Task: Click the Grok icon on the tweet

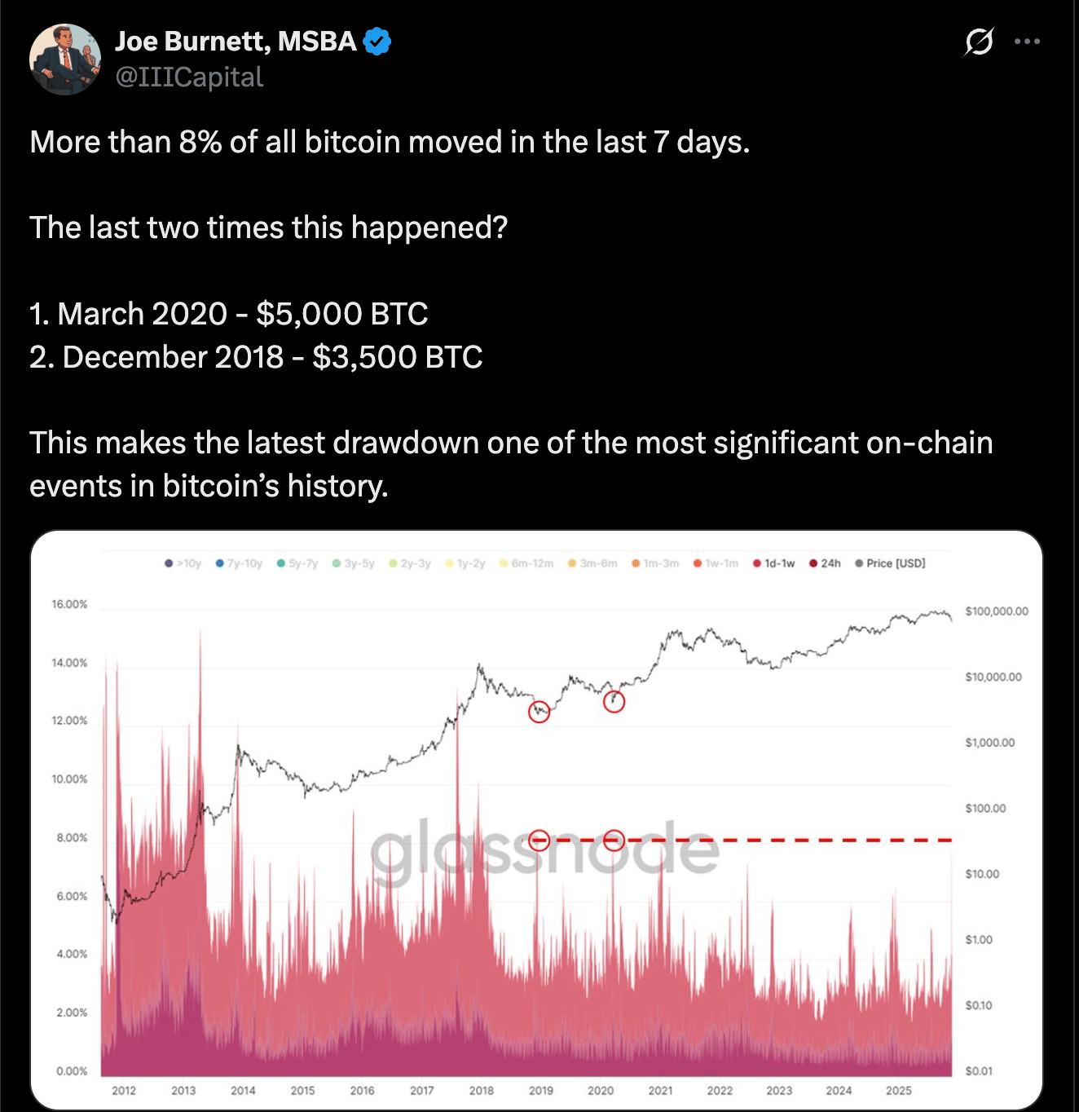Action: click(978, 42)
